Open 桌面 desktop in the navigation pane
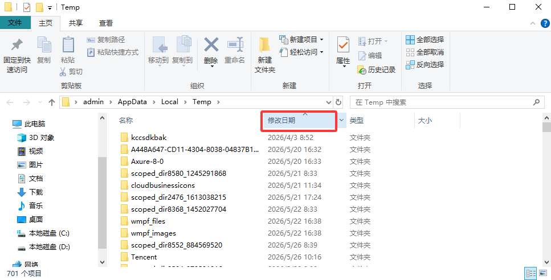The height and width of the screenshot is (280, 551). point(30,220)
